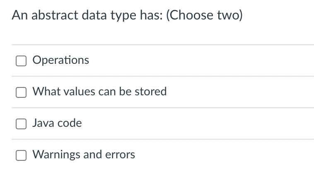Screen dimensions: 314x184
Task: Enable the Java code checkbox
Action: (x=21, y=124)
